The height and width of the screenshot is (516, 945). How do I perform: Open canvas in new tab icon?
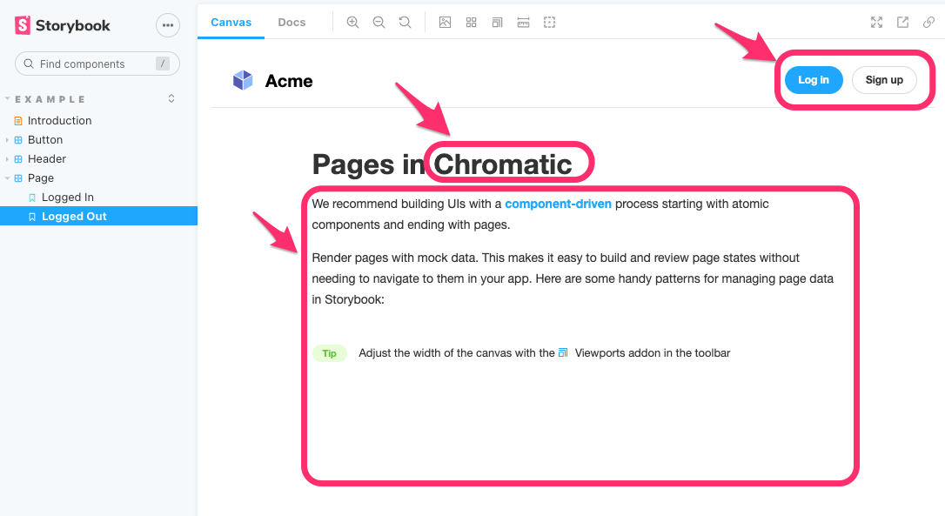(x=902, y=23)
